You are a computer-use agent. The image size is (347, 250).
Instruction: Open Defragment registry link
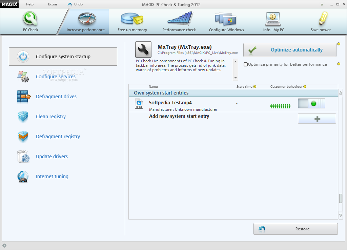coord(58,137)
